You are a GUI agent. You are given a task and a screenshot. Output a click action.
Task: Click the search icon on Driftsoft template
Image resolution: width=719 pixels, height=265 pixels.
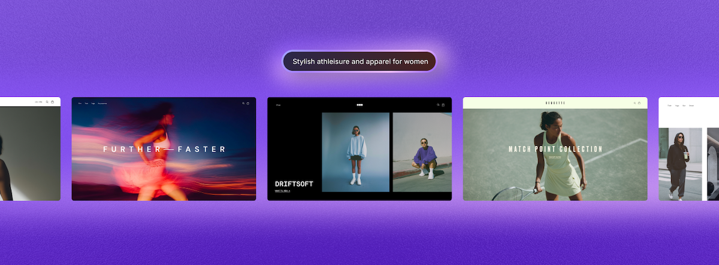(439, 105)
